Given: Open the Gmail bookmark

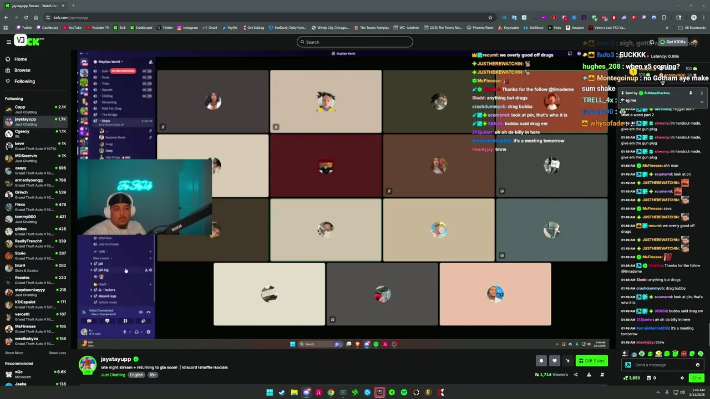Looking at the screenshot, I should [210, 27].
